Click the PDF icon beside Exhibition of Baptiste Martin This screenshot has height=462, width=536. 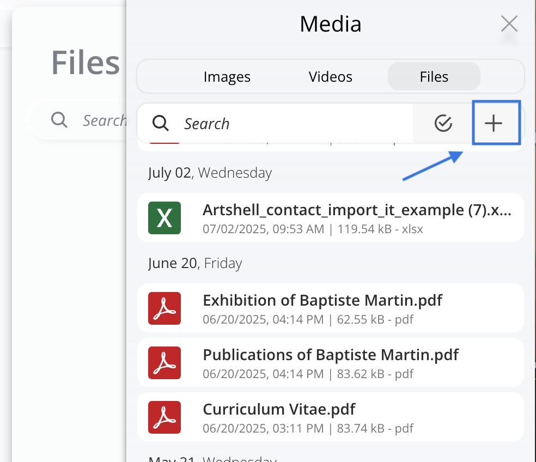[x=165, y=308]
